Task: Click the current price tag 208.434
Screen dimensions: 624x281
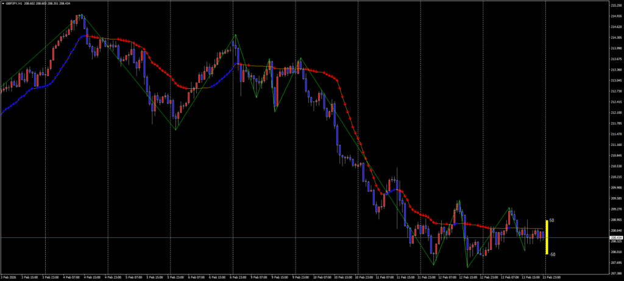Action: tap(615, 237)
